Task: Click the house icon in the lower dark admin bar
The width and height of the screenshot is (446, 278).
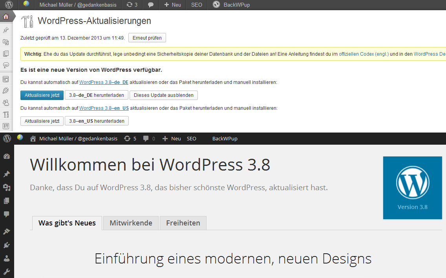Action: 33,138
